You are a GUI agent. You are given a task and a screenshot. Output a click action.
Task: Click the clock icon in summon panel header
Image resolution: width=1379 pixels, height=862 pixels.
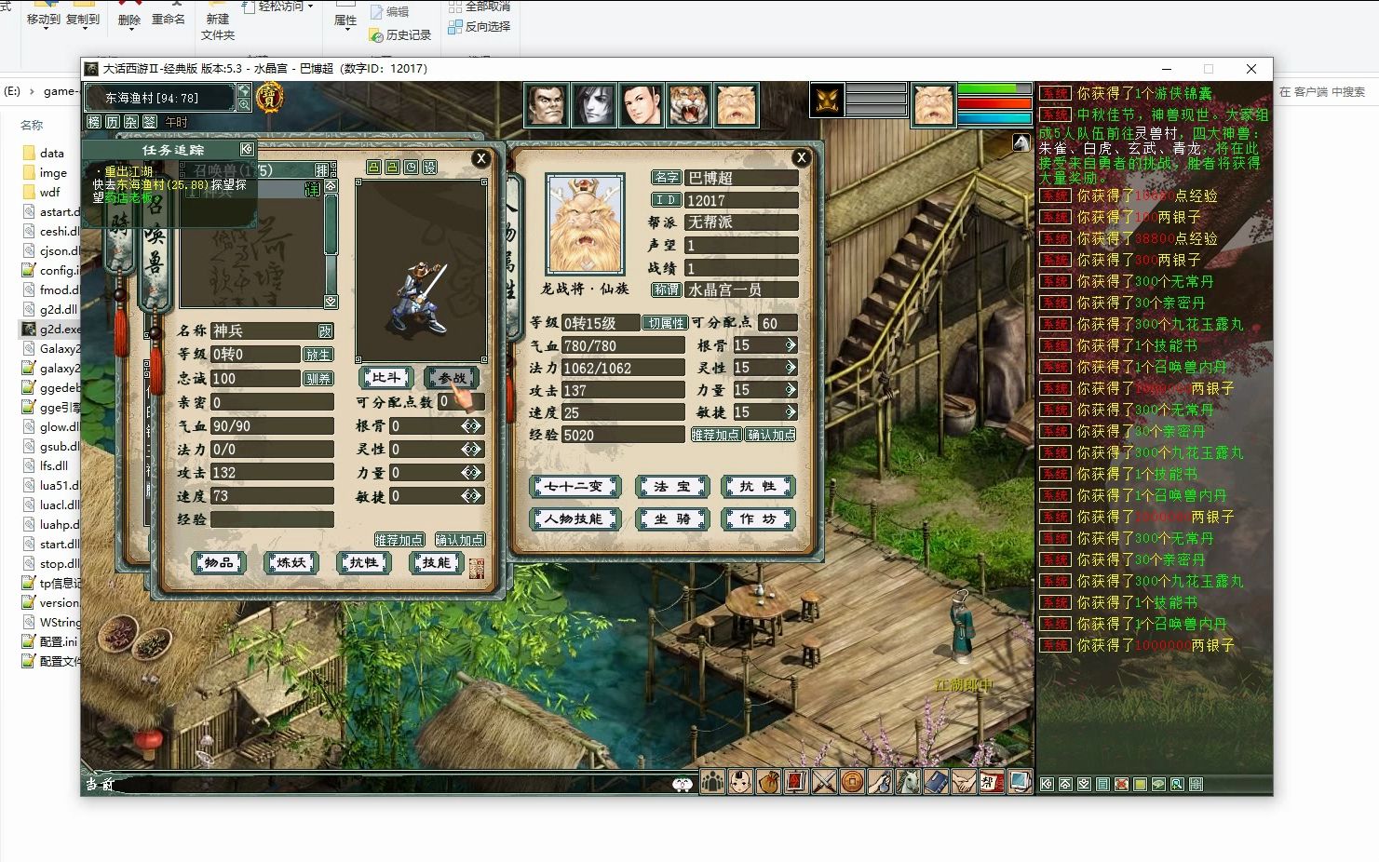pos(411,168)
